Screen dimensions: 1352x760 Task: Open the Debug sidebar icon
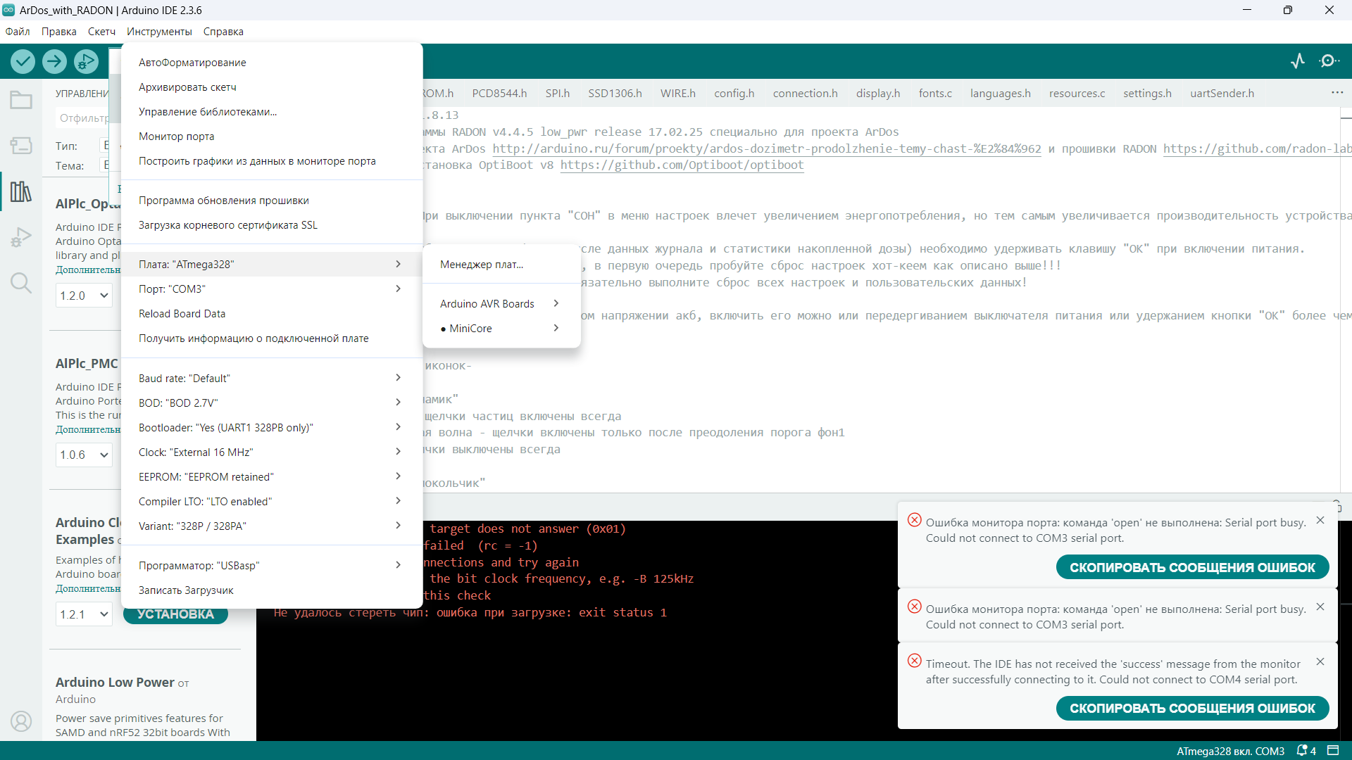[x=20, y=237]
